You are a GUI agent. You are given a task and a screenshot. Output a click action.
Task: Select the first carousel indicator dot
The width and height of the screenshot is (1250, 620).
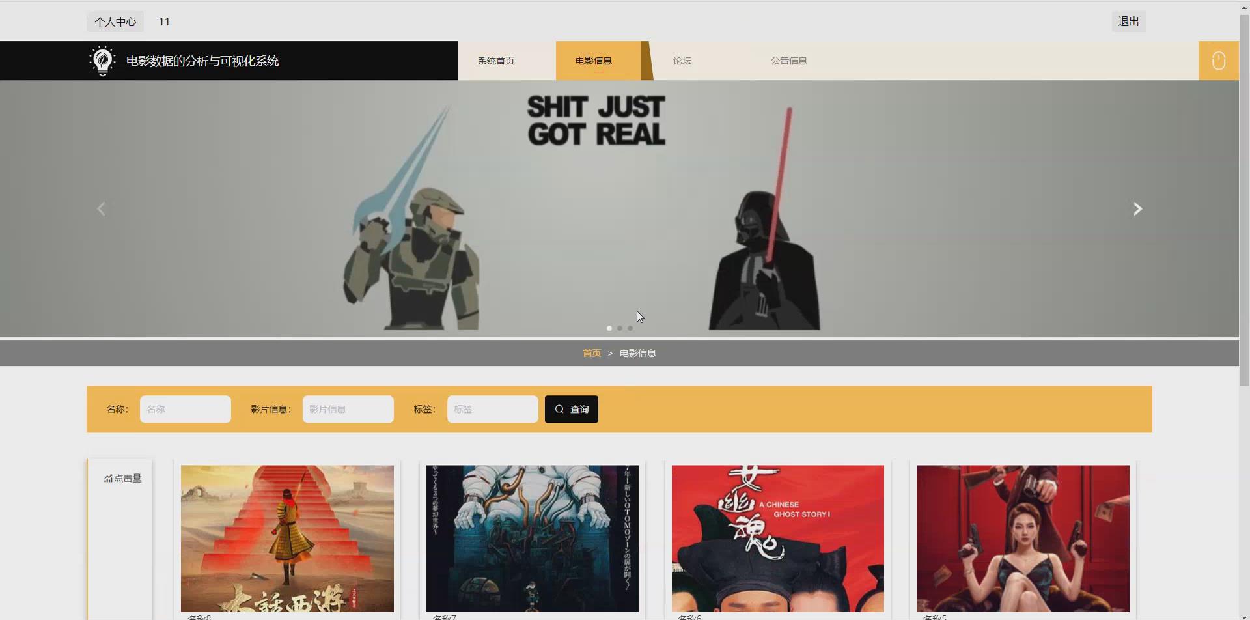click(609, 328)
